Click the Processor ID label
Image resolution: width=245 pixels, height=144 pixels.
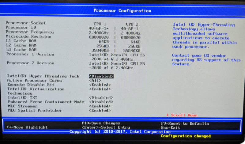click(x=21, y=28)
